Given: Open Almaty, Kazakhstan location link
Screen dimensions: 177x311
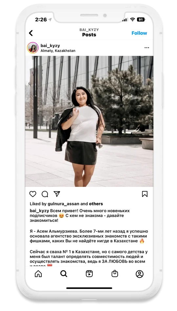Looking at the screenshot, I should point(58,51).
